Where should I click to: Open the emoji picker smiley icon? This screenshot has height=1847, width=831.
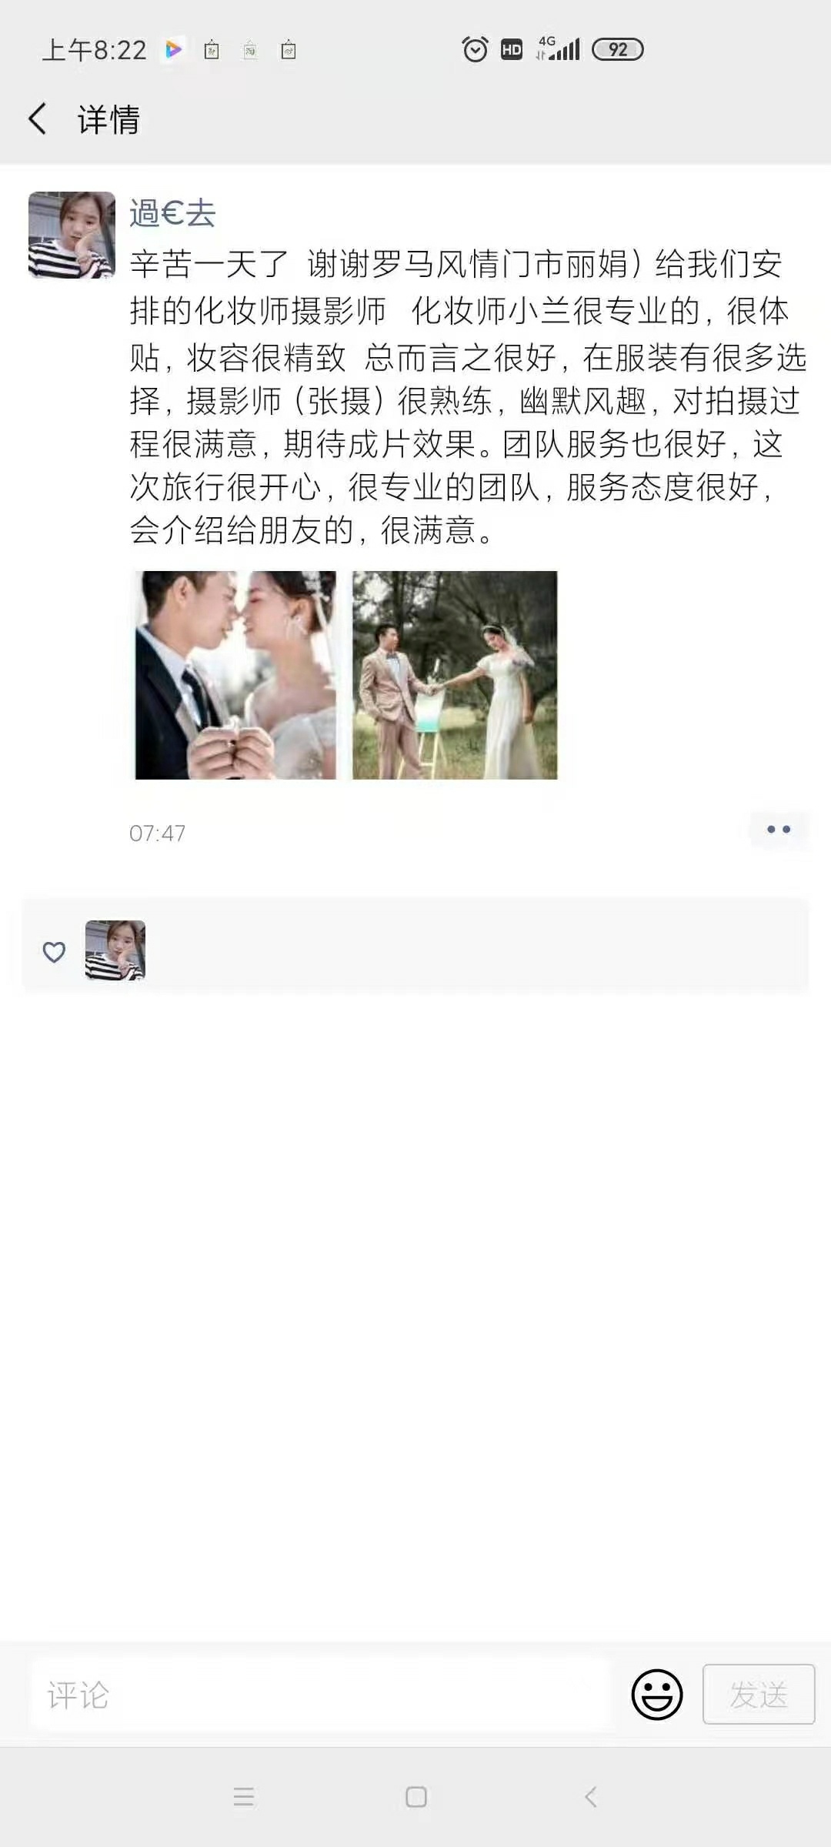(x=657, y=1694)
